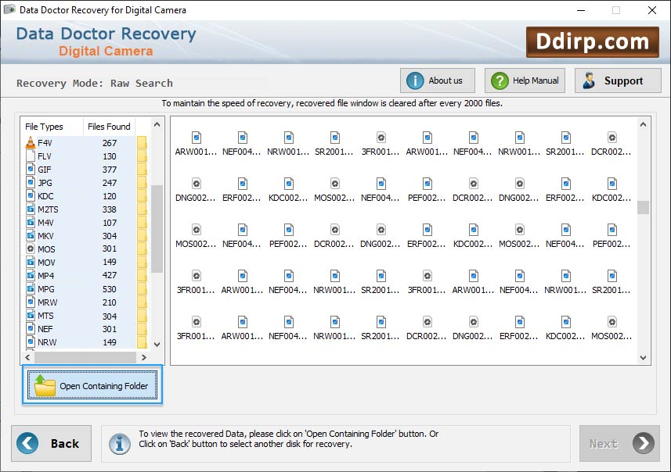
Task: Select the MKV video file icon
Action: [31, 235]
